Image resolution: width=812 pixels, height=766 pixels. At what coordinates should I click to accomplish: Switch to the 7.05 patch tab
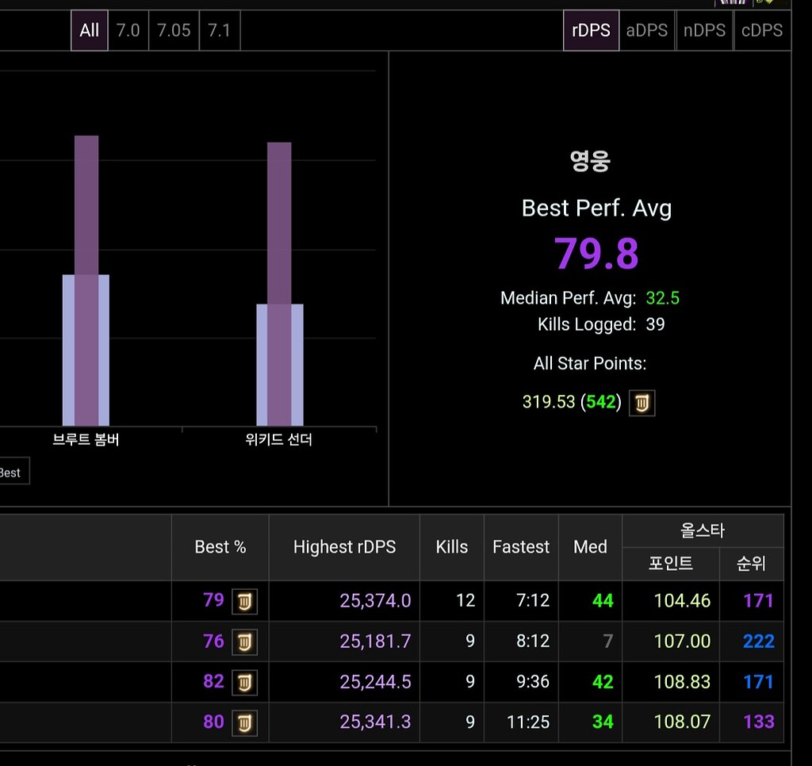(174, 31)
